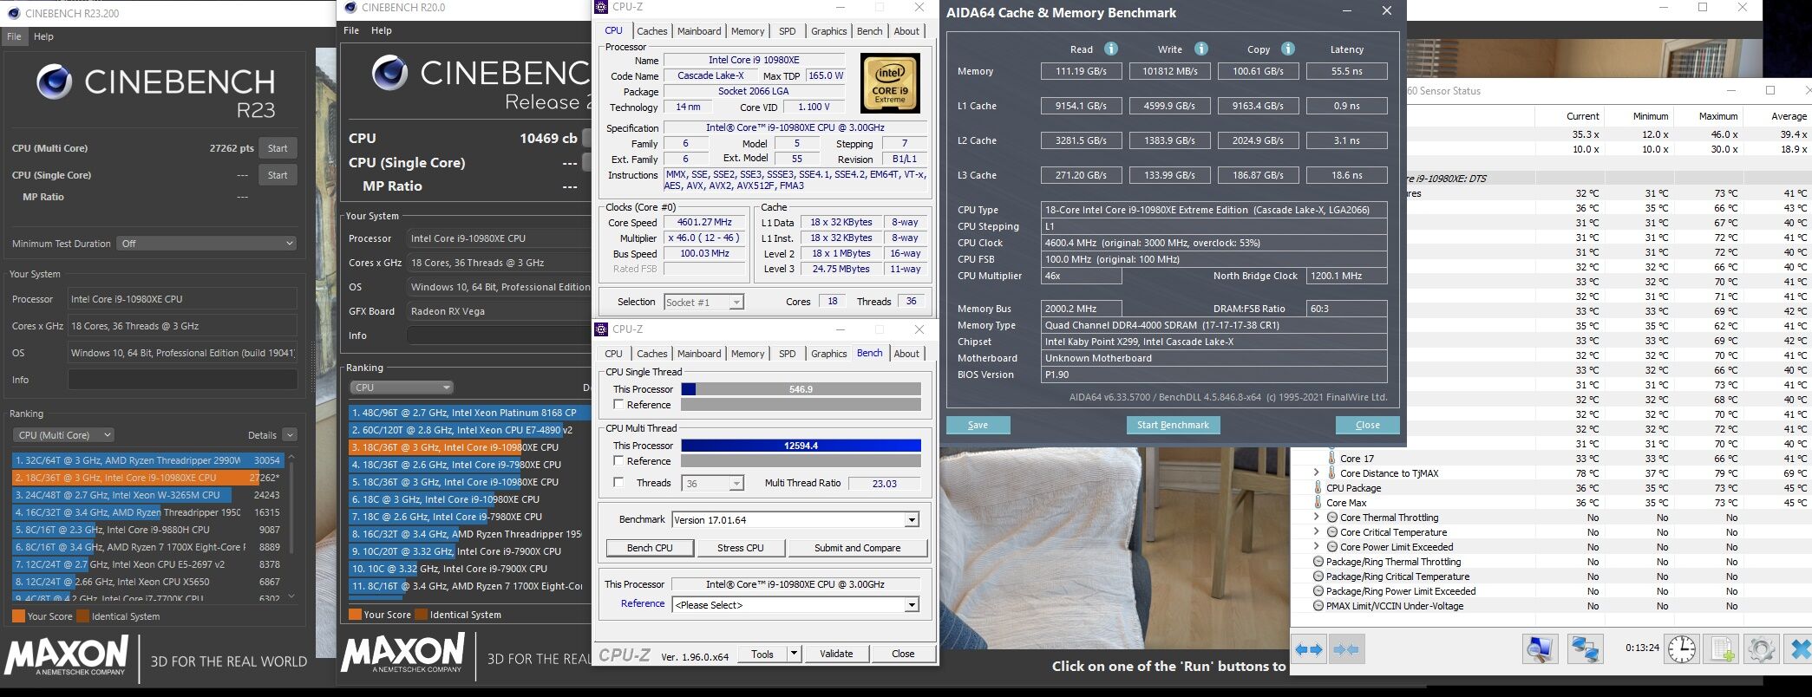
Task: Click the blue X icon in HWiNFO toolbar
Action: tap(1800, 649)
